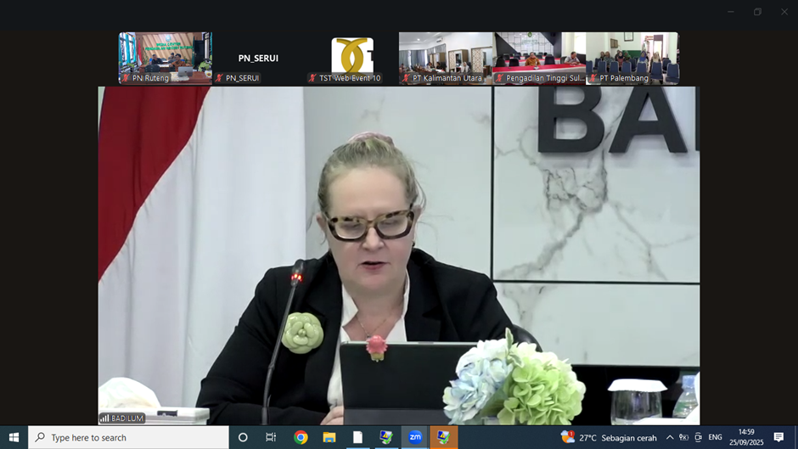Open the Action Center notifications icon

point(778,437)
